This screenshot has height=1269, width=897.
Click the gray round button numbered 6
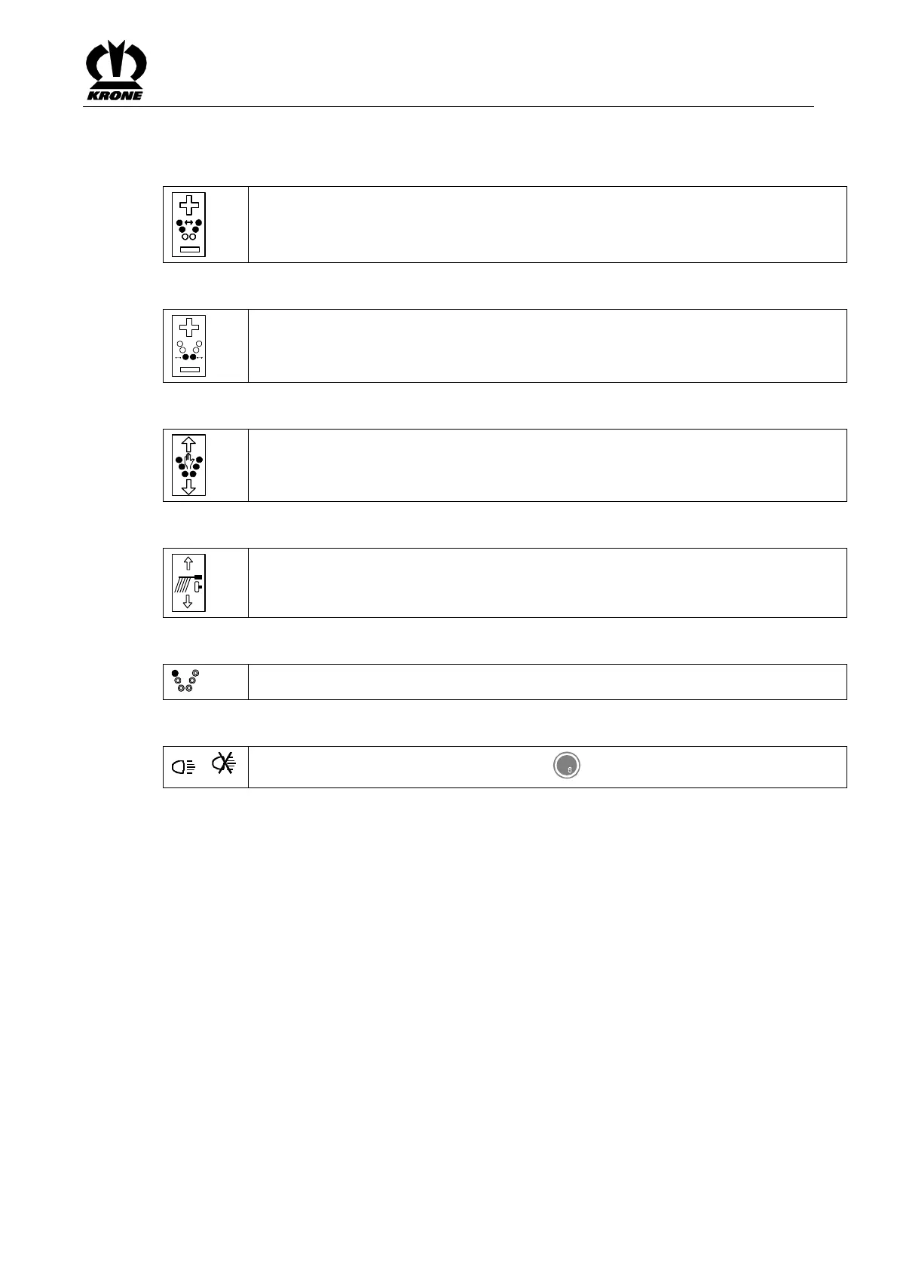click(567, 766)
